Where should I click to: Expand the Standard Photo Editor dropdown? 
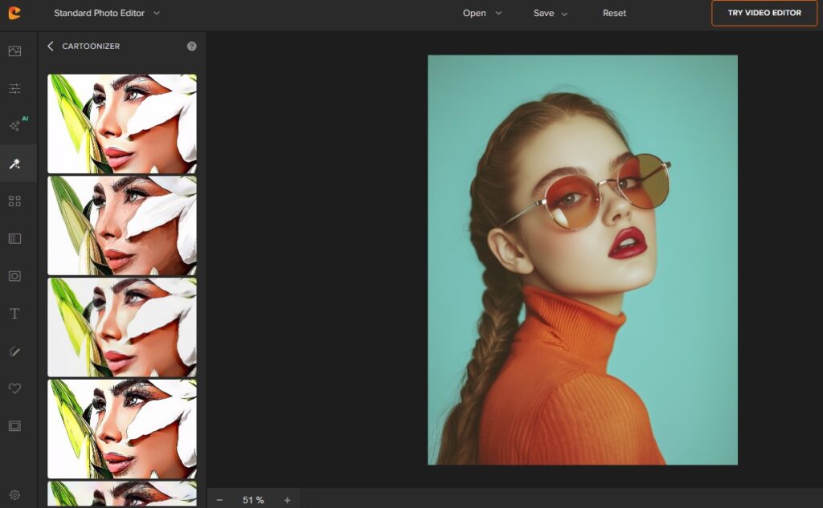point(107,13)
